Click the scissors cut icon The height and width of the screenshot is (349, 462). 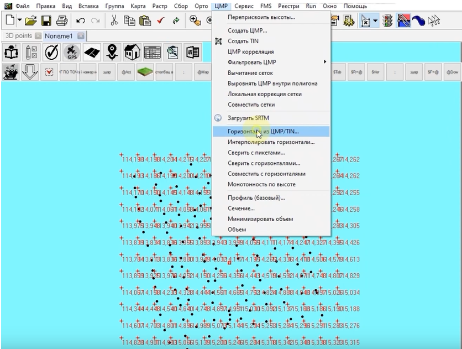point(114,20)
